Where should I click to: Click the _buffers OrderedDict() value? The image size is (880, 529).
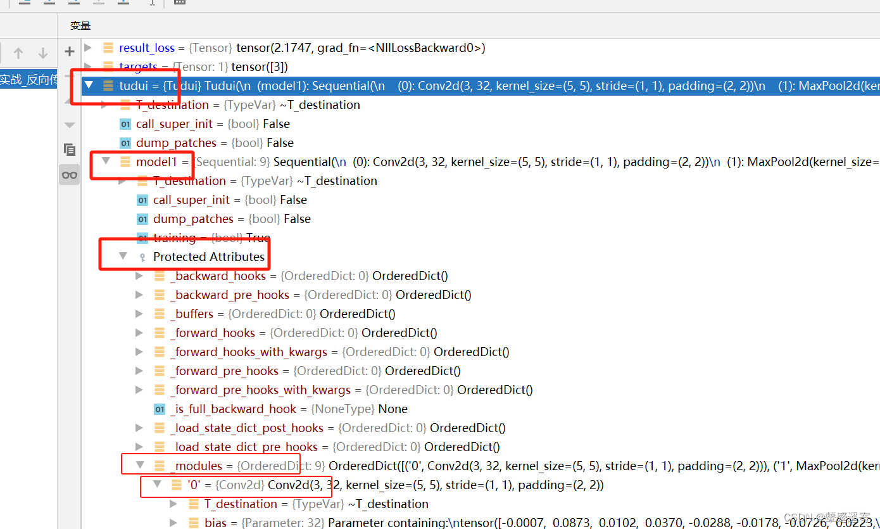point(358,314)
